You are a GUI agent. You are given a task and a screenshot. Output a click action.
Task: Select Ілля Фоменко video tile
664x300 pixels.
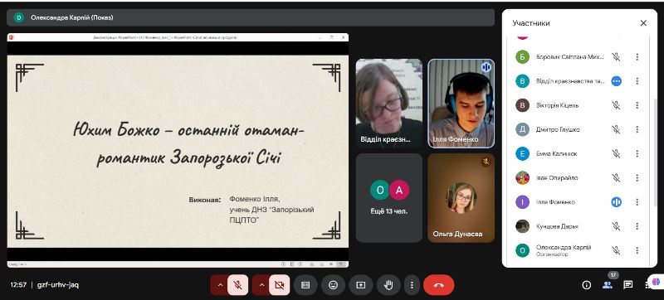click(461, 103)
